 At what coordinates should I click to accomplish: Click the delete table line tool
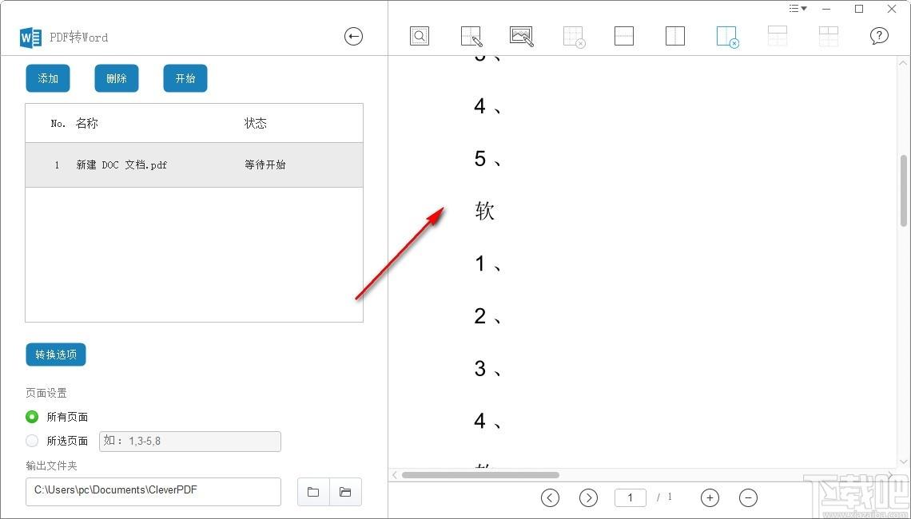(727, 37)
